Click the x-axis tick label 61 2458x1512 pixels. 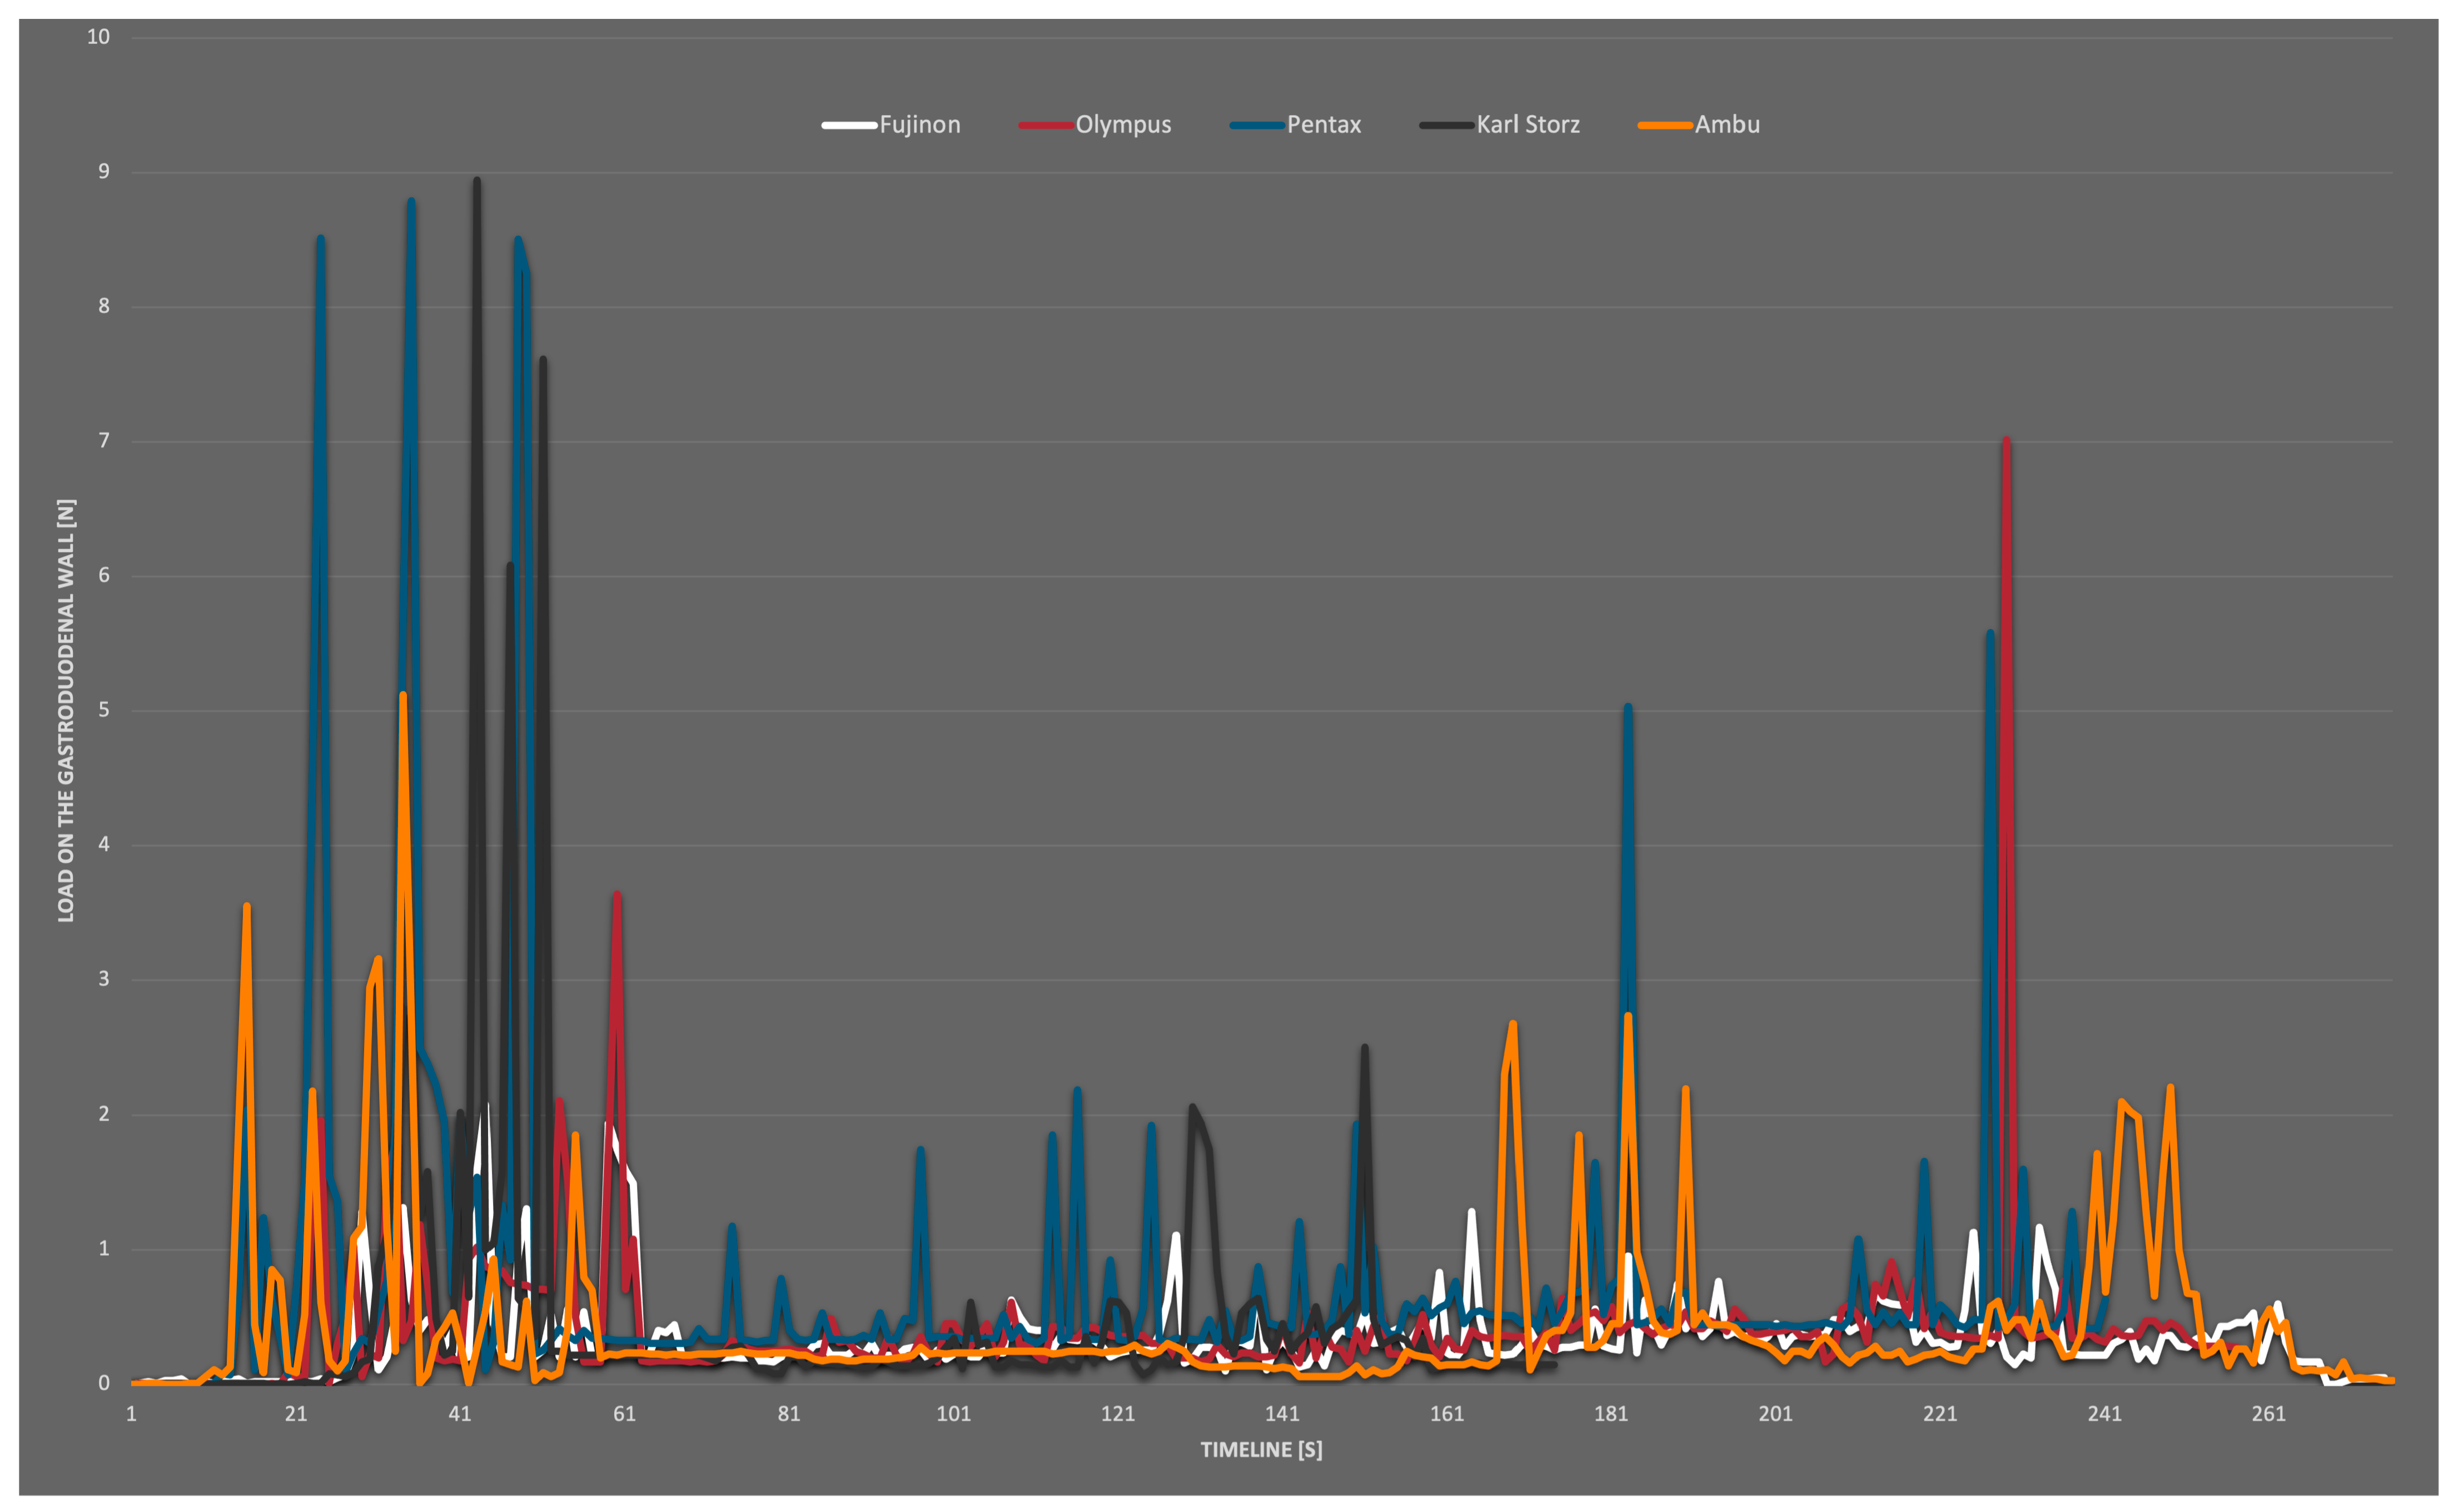pos(624,1413)
